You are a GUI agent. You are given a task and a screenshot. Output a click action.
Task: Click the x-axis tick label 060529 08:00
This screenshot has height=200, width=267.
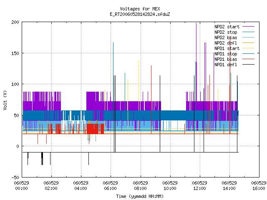[140, 185]
